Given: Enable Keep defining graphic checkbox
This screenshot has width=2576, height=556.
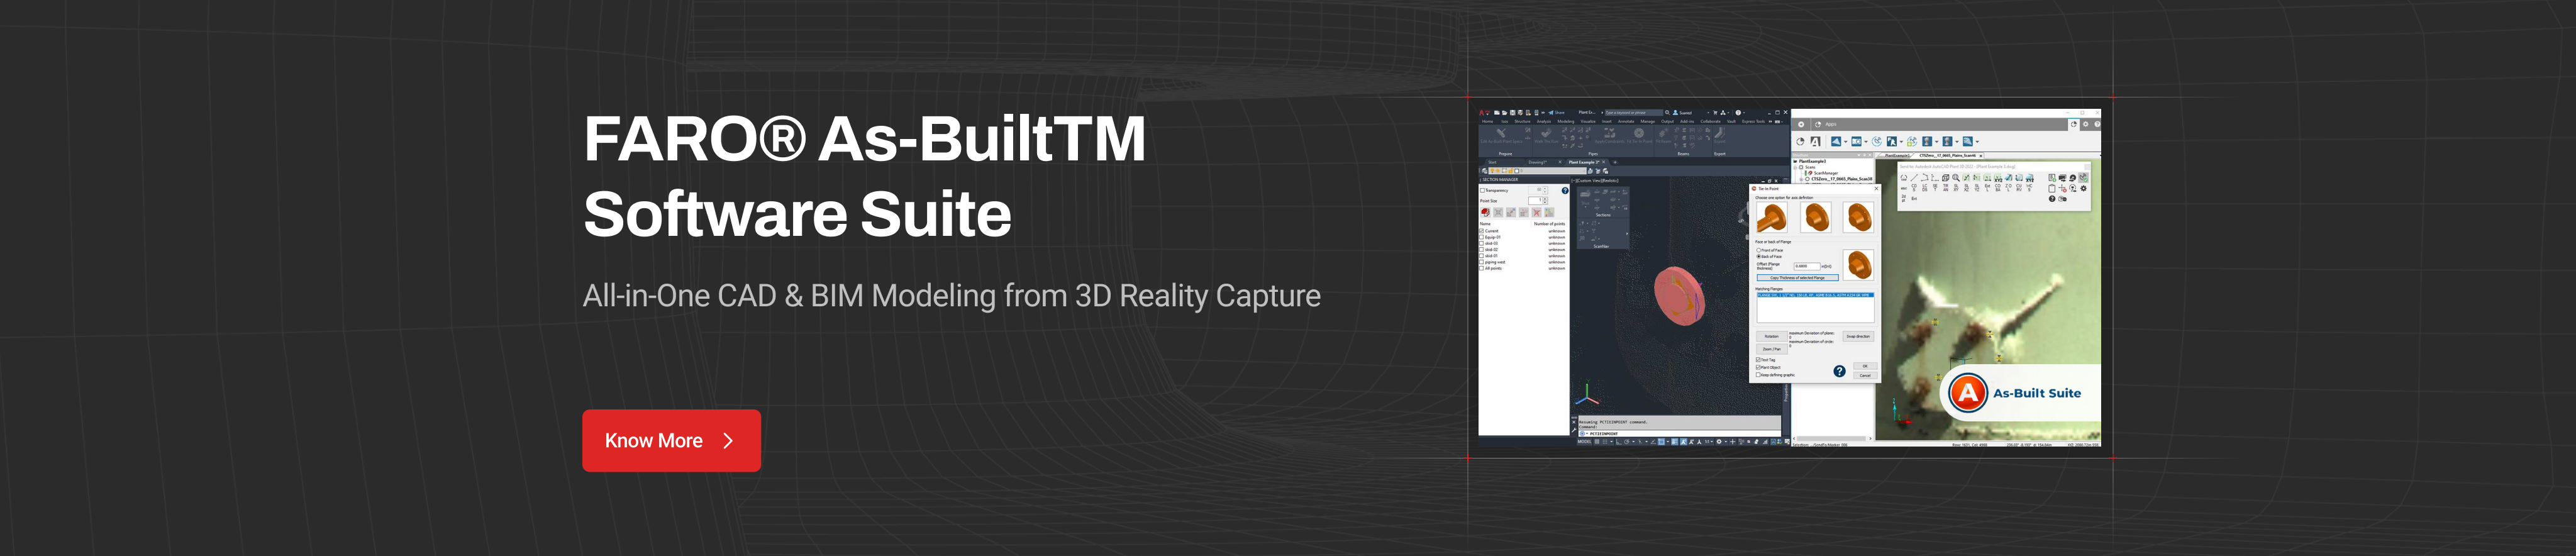Looking at the screenshot, I should pos(1758,375).
